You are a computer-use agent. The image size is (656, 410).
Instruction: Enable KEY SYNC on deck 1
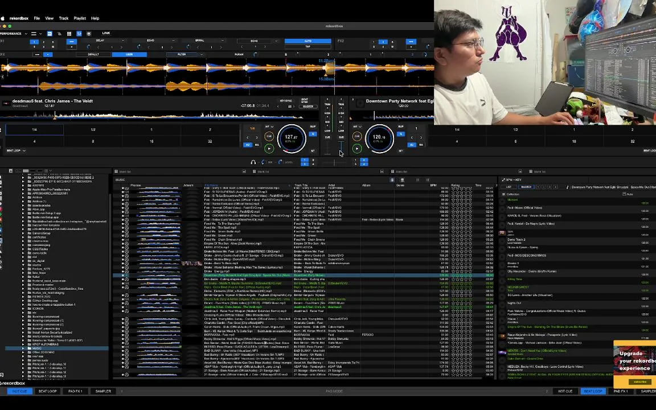(286, 101)
